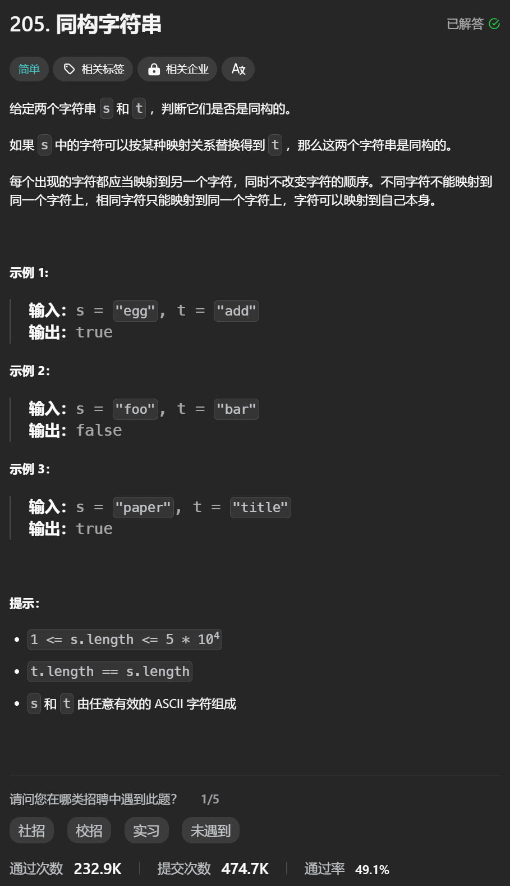
Task: Expand the 相关企业 section
Action: 177,68
